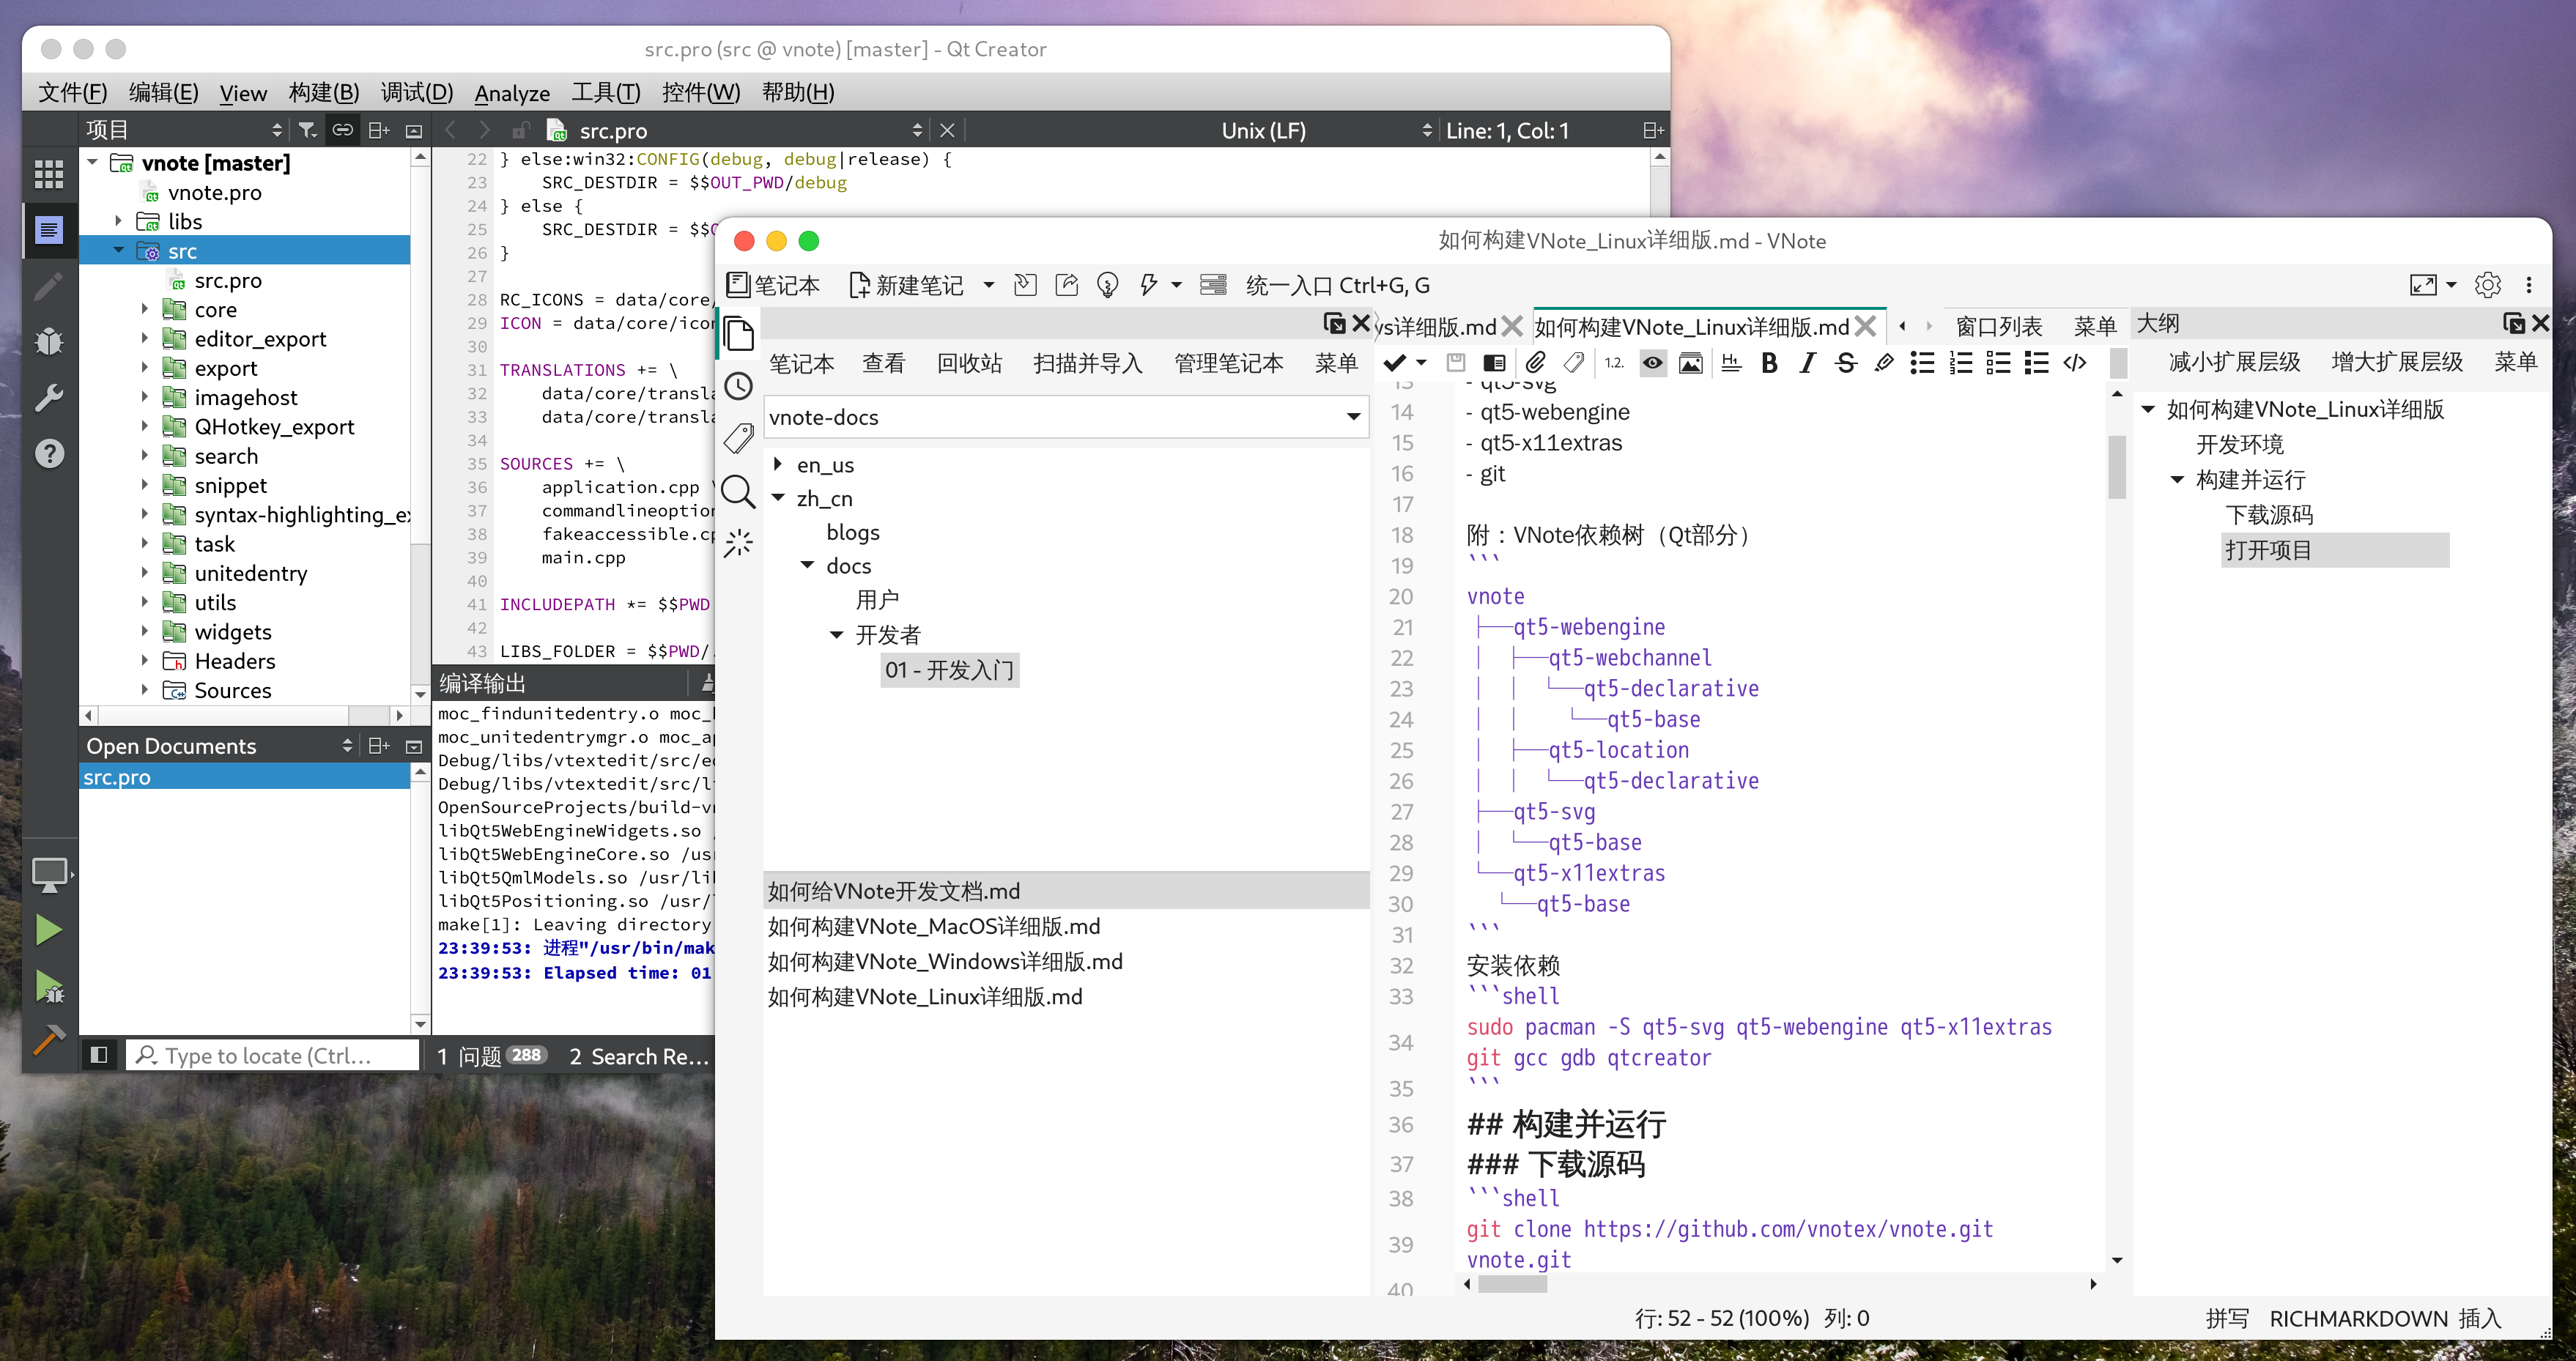Collapse the zh_cn folder in VNote

[778, 498]
